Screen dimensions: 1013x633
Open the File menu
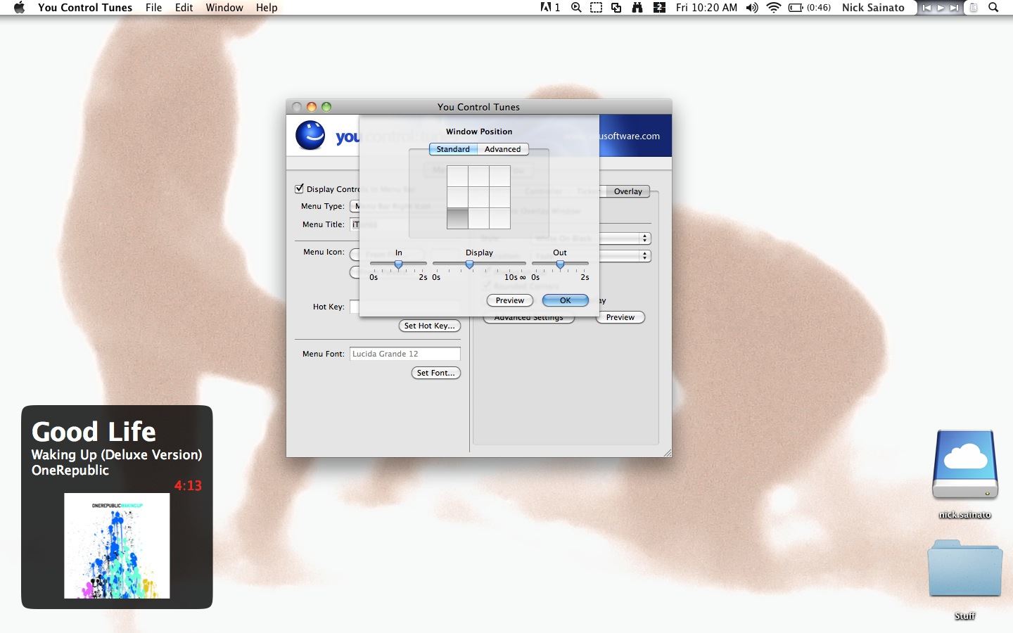[153, 8]
